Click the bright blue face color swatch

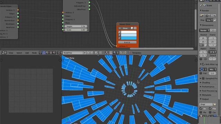pos(129,38)
